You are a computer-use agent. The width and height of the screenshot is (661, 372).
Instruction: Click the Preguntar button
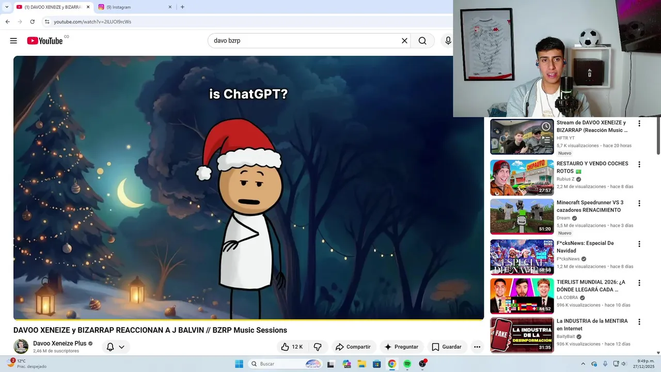(401, 347)
